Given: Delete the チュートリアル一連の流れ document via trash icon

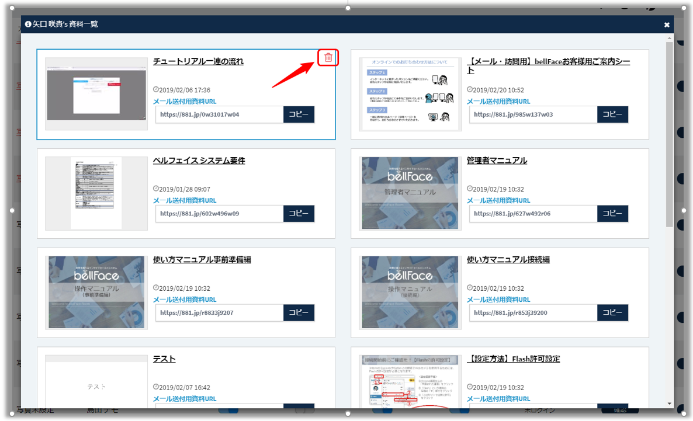Looking at the screenshot, I should (328, 57).
